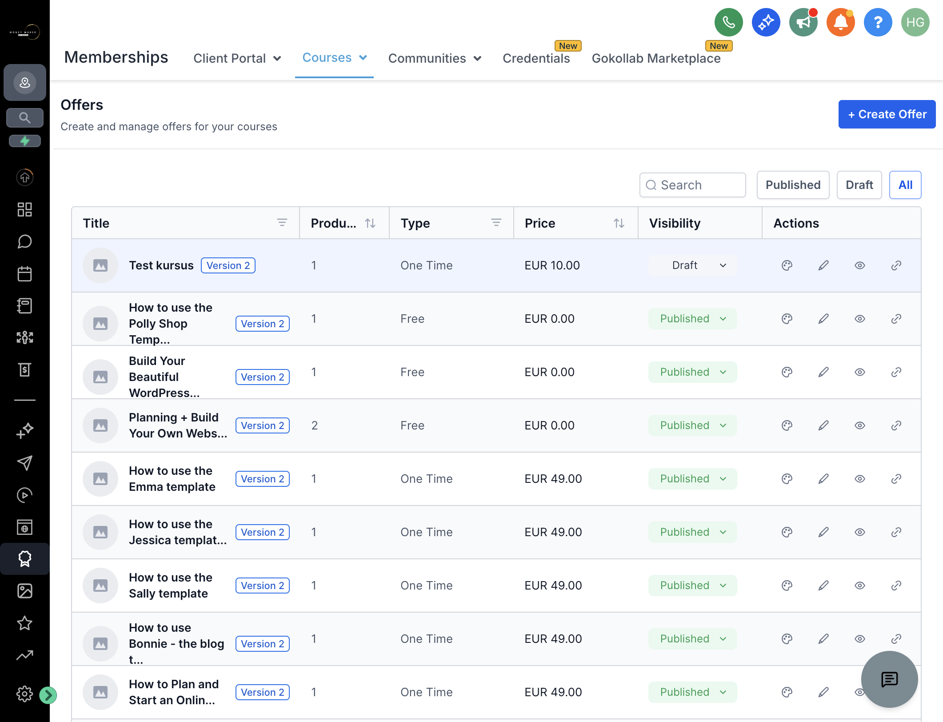Open the sidebar calendar icon
Screen dimensions: 943x722
(25, 274)
